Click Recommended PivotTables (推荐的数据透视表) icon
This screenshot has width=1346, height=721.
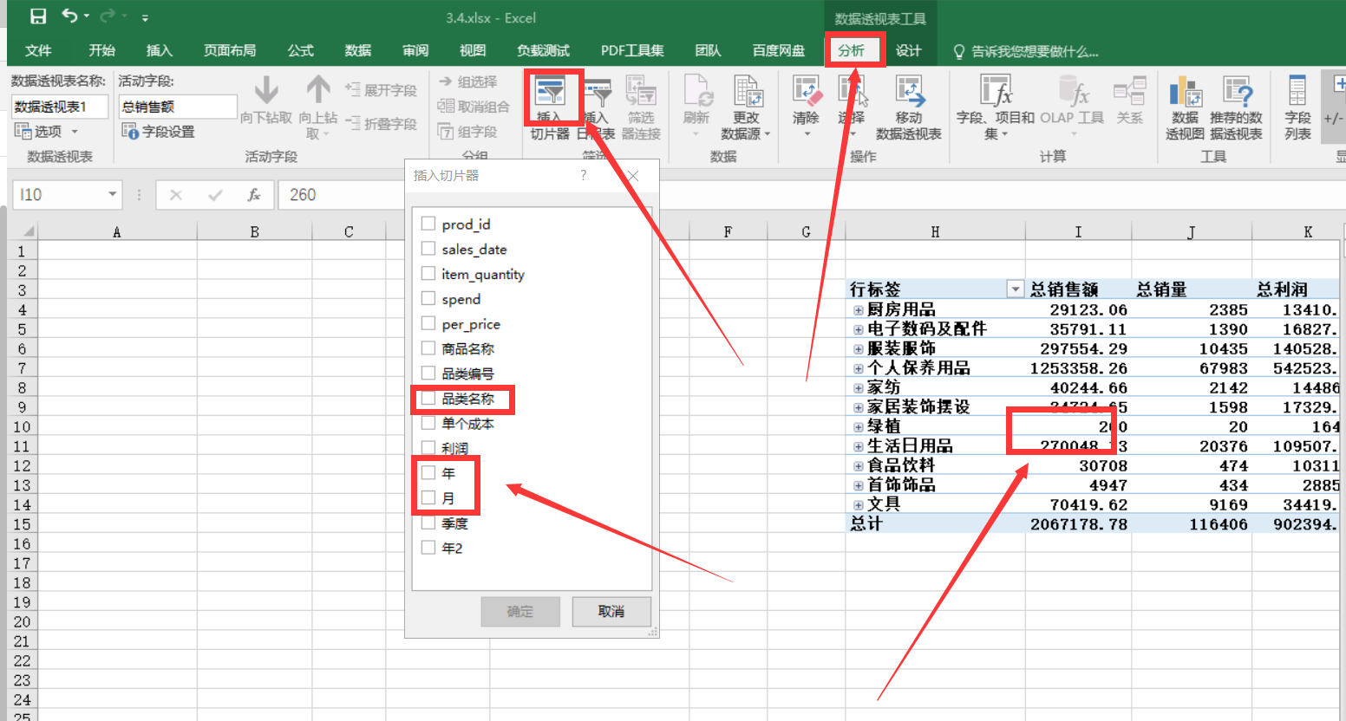point(1237,91)
